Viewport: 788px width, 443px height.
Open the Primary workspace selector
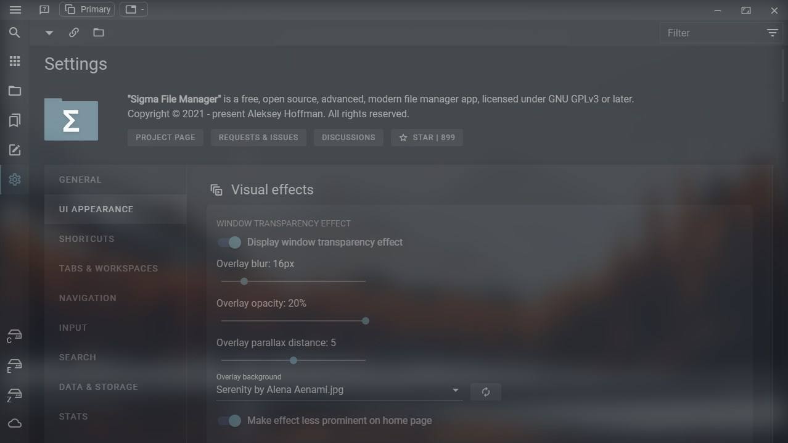tap(87, 9)
